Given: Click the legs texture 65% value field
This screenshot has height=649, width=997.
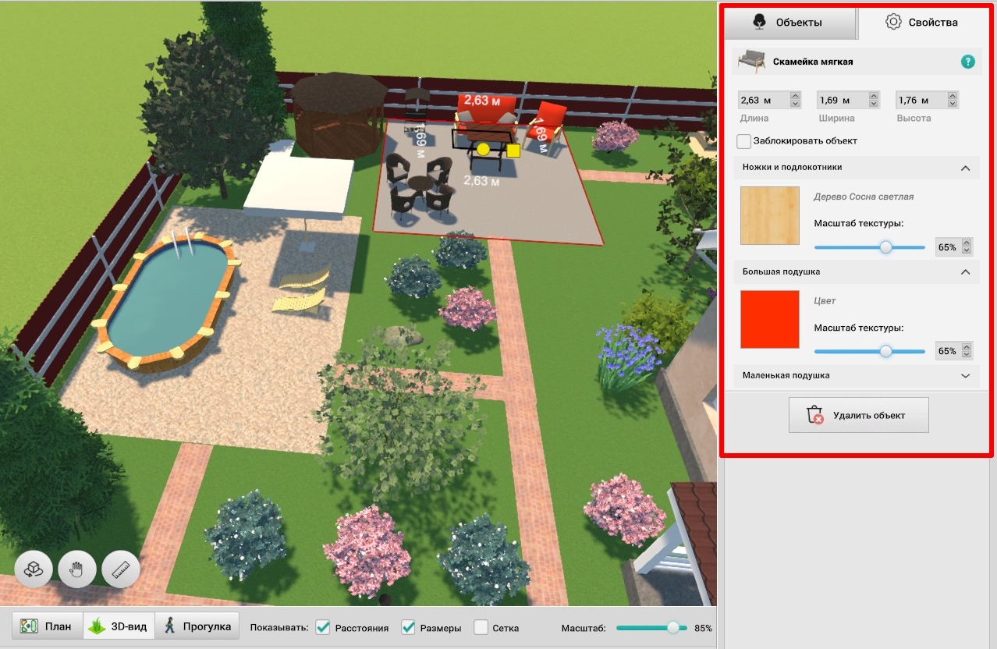Looking at the screenshot, I should tap(949, 247).
